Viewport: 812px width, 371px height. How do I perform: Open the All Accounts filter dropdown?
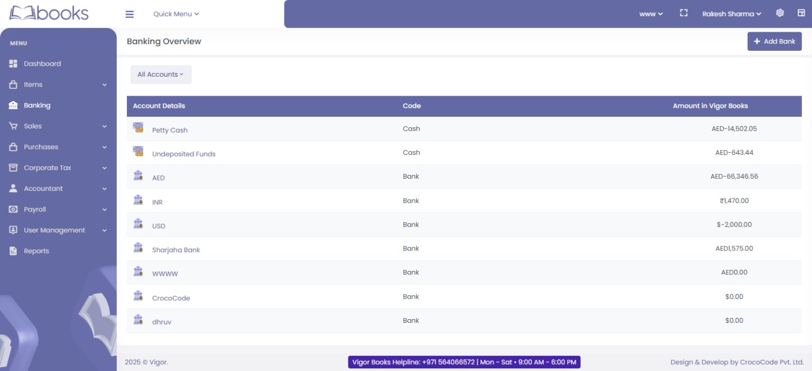tap(161, 75)
